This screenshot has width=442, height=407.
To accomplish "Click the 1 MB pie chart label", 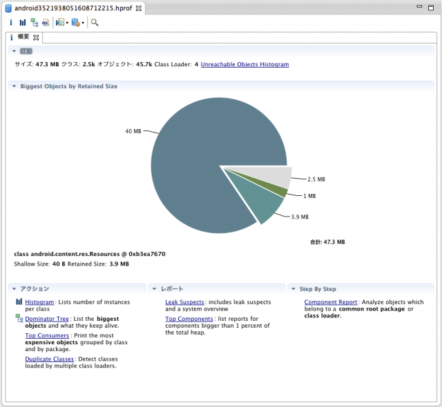I will click(309, 196).
